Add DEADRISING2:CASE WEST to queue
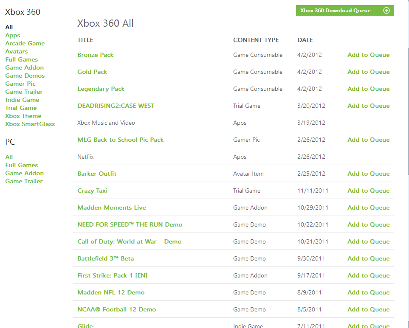This screenshot has height=328, width=409. pos(369,106)
